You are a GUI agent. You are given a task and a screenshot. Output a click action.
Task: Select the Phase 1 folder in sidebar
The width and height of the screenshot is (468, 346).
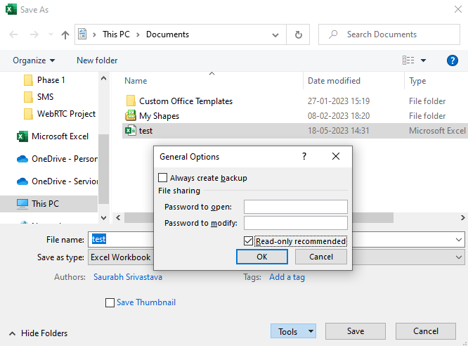[44, 80]
